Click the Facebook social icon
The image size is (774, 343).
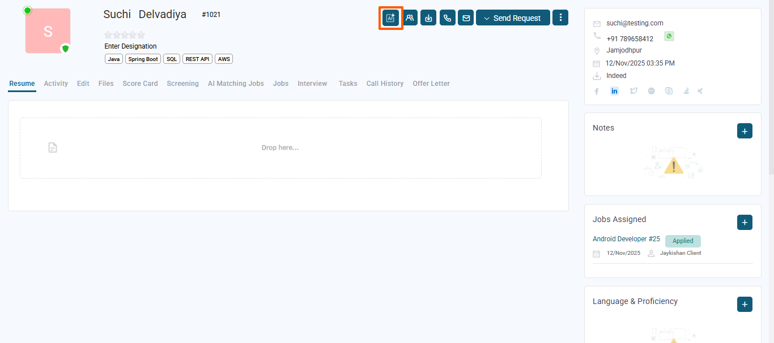597,91
